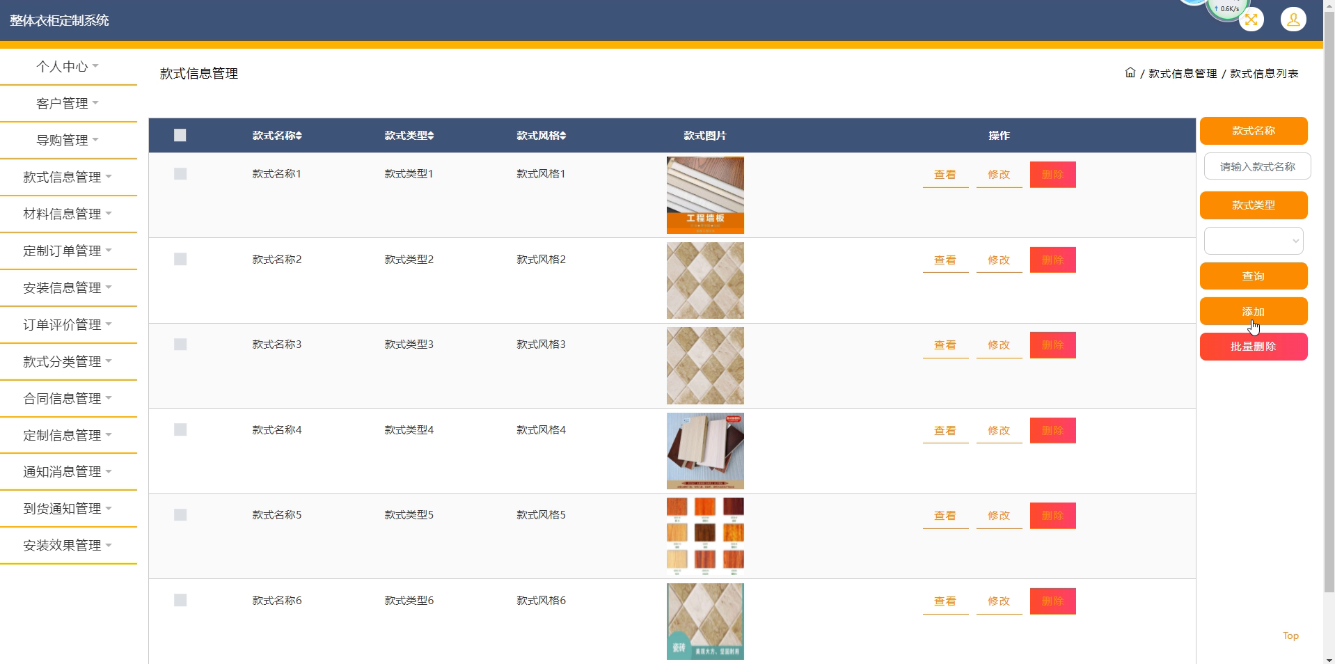This screenshot has height=664, width=1335.
Task: Sort by 款式风格 column arrows
Action: pyautogui.click(x=563, y=136)
